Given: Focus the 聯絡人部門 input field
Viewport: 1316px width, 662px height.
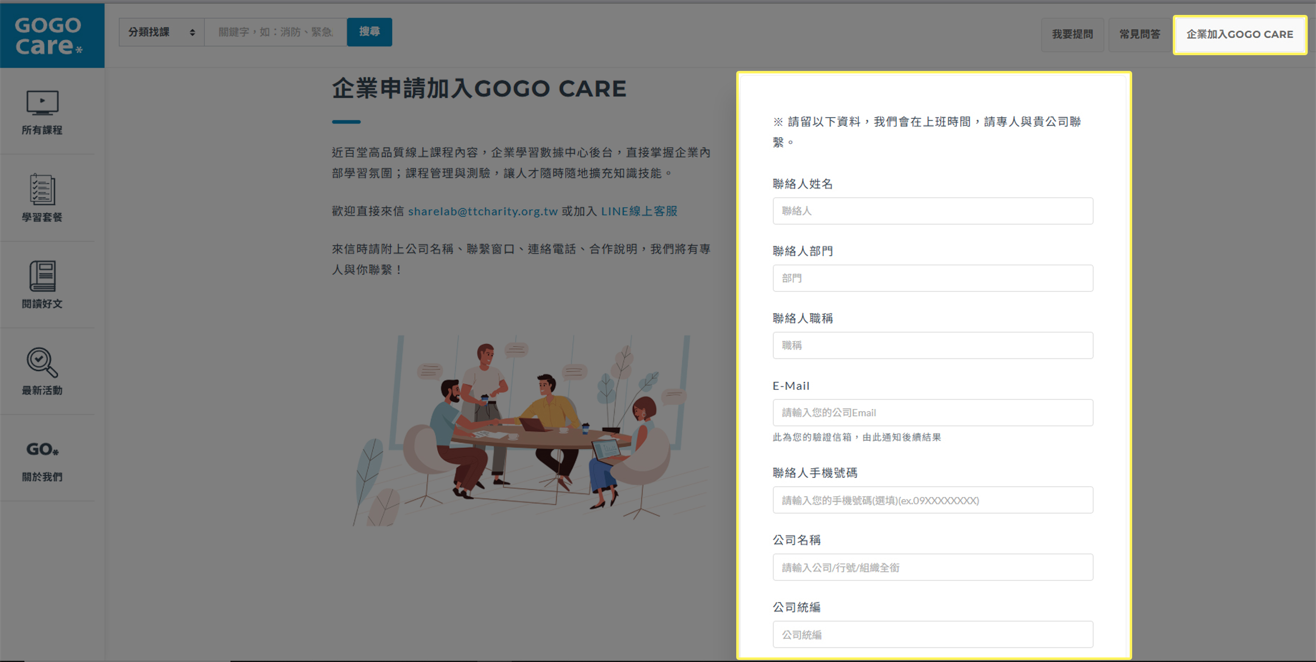Looking at the screenshot, I should 933,278.
